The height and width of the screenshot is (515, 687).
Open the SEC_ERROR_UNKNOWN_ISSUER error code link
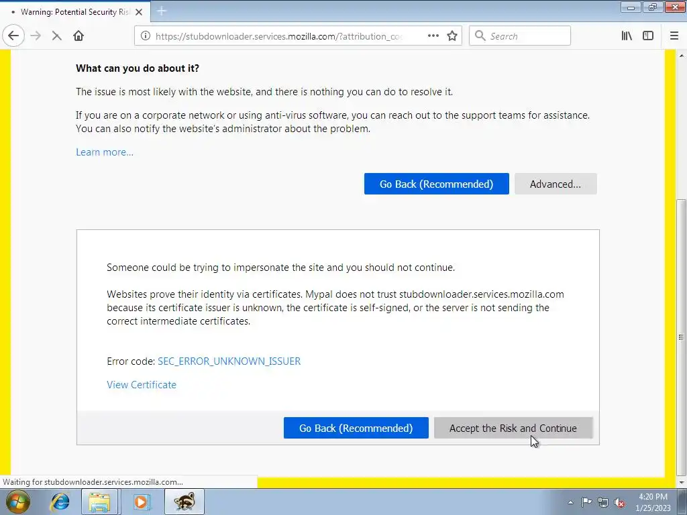[x=229, y=361]
